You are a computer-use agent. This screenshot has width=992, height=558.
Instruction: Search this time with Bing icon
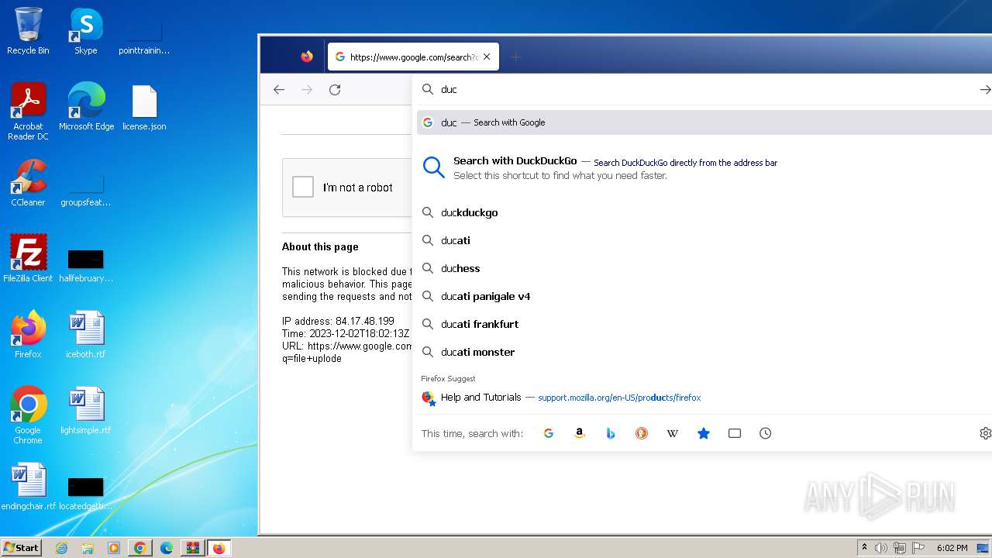pyautogui.click(x=611, y=433)
